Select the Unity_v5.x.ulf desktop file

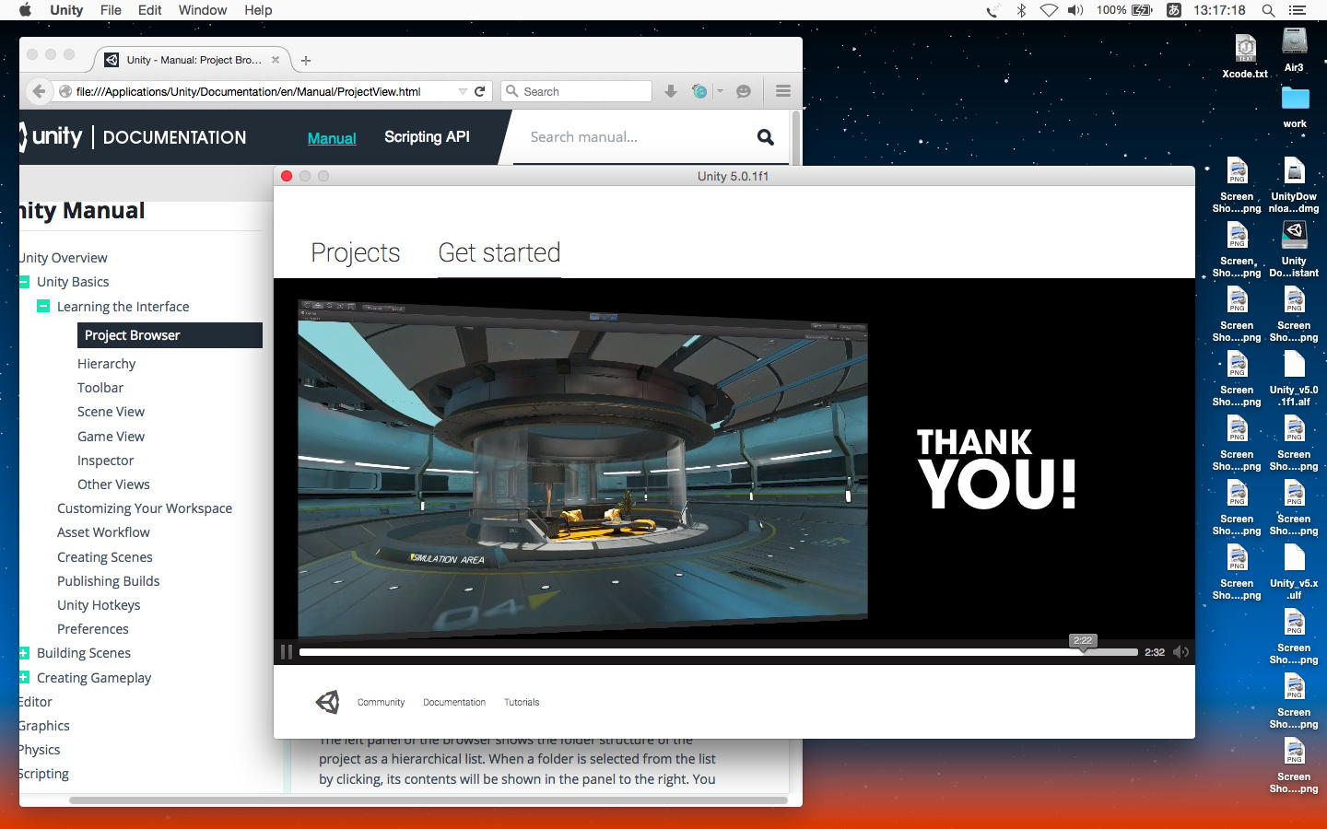tap(1294, 571)
